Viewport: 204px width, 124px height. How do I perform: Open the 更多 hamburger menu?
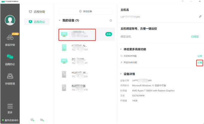point(10,108)
